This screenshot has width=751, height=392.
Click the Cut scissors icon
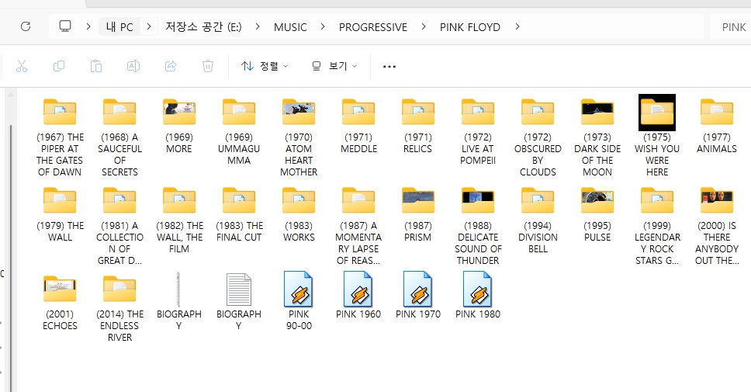[22, 66]
